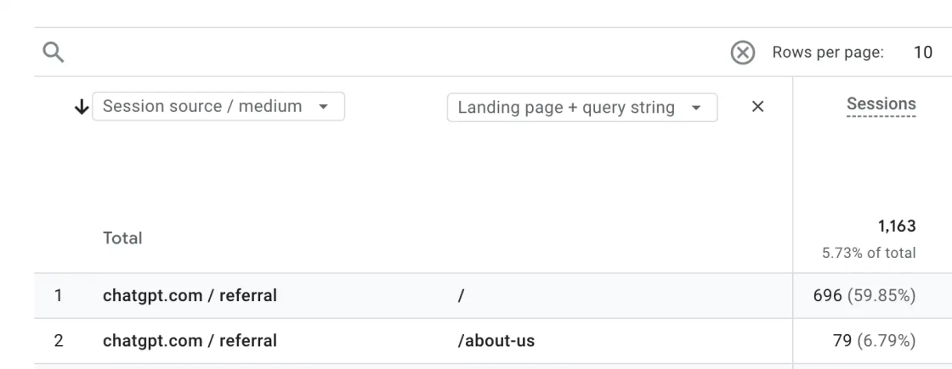Click the Rows per page label

click(827, 53)
